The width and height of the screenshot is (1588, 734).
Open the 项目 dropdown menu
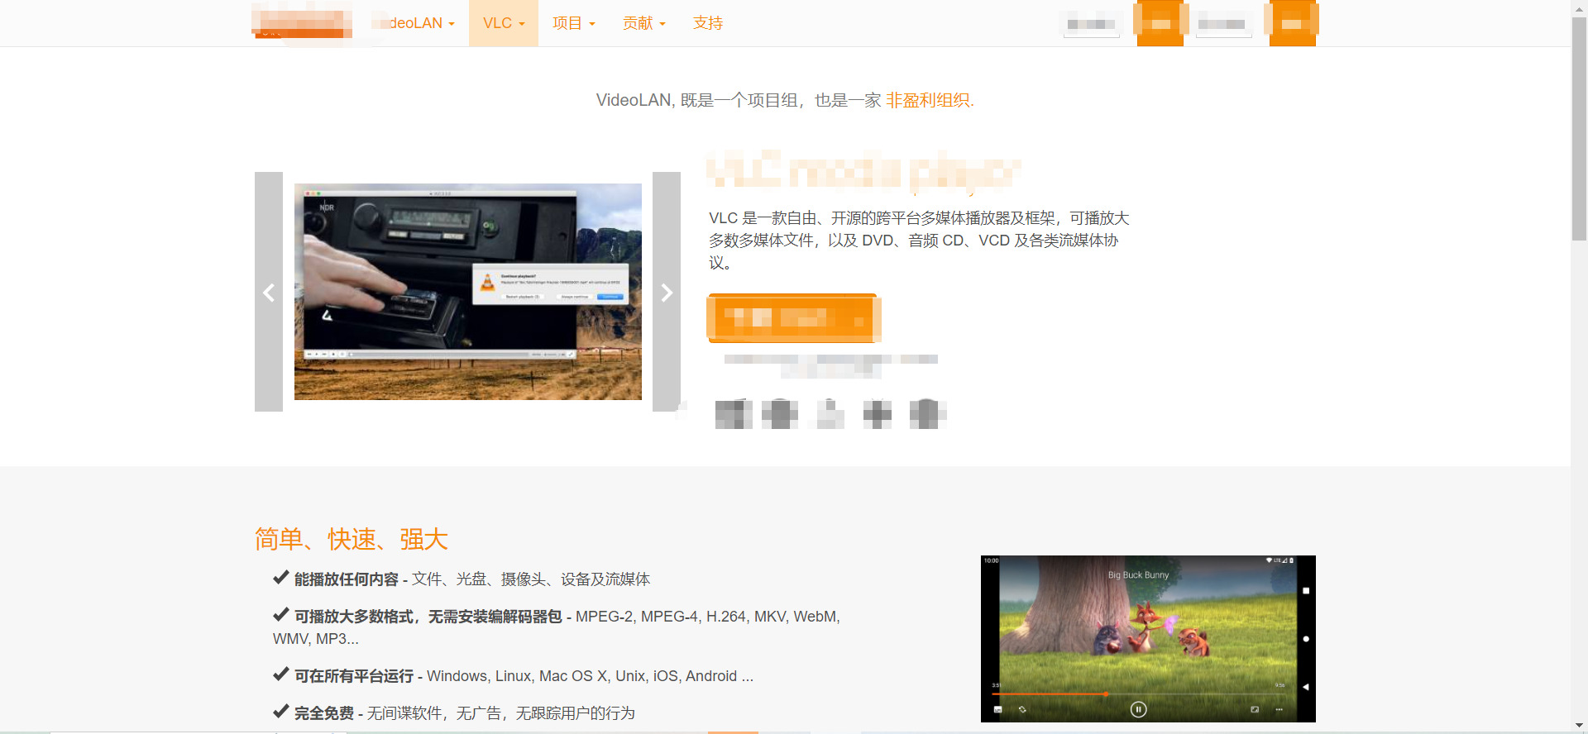[x=574, y=23]
